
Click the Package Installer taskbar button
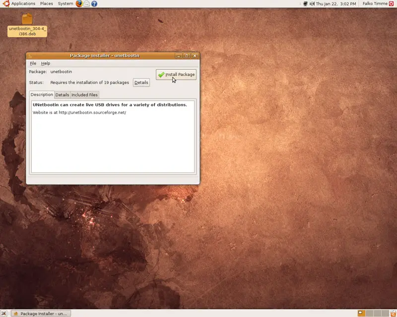(x=41, y=314)
